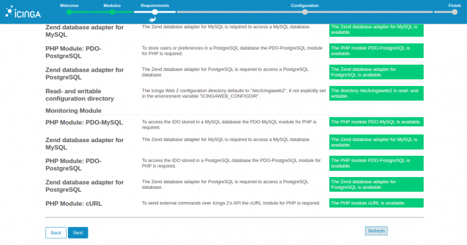Click the 'IDO stored in a MySQL database' description

(229, 125)
